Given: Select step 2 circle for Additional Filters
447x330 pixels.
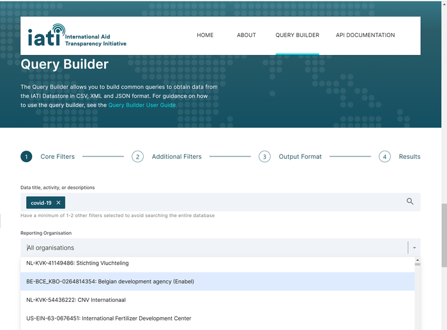Looking at the screenshot, I should (x=137, y=156).
